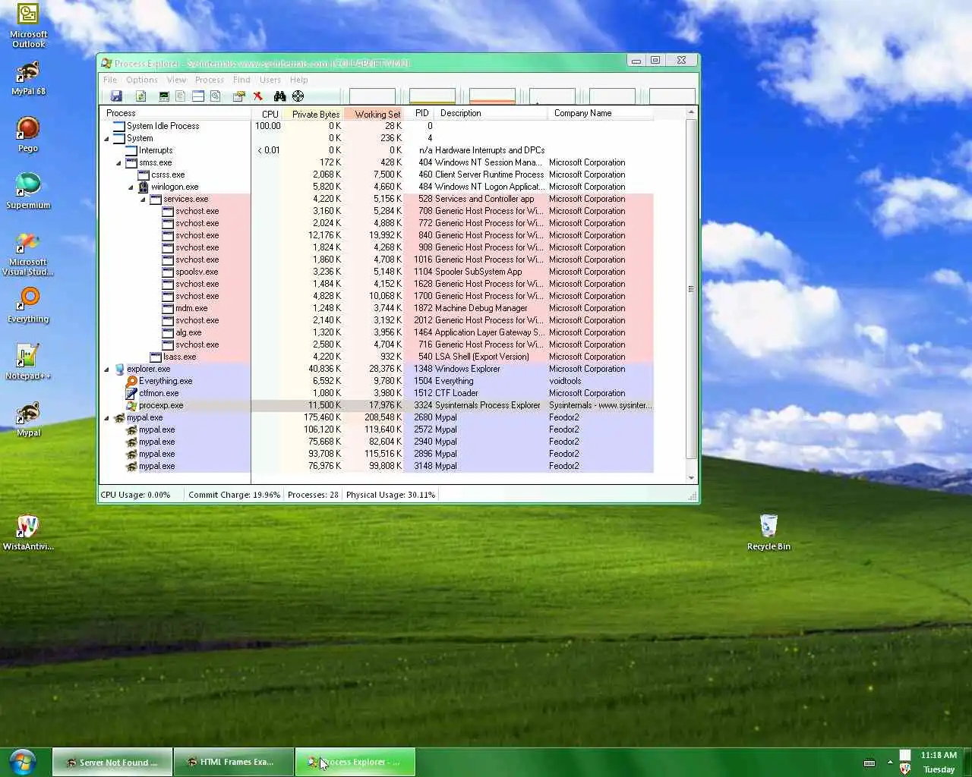Sort by the Description column header

click(x=491, y=113)
